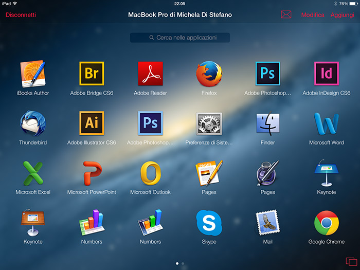Open the iBooks Author app

click(x=33, y=74)
